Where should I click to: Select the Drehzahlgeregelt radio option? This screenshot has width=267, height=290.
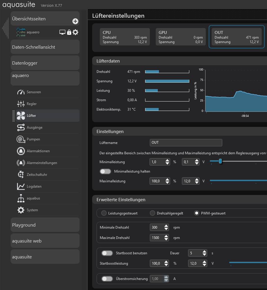click(152, 213)
